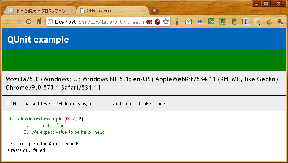Click 'We expect value to be hello: hello'

point(68,132)
